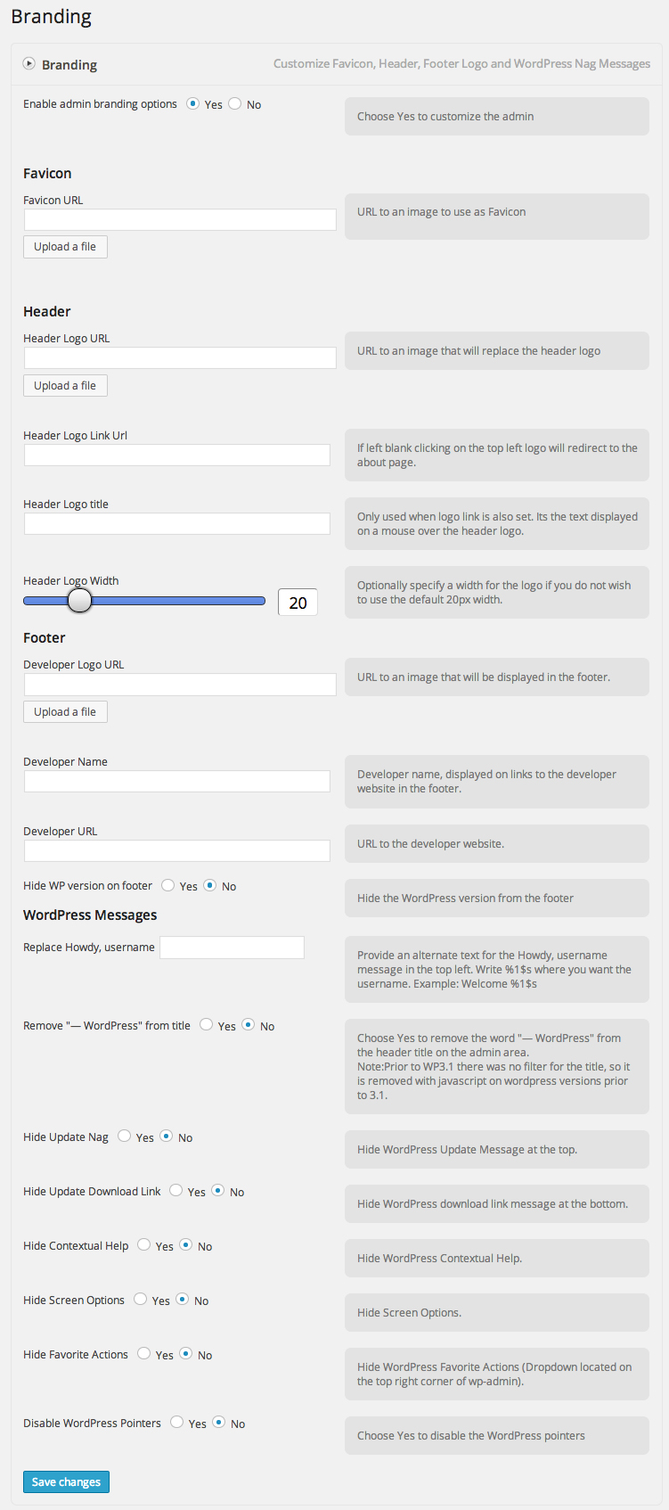Screen dimensions: 669x1510
Task: Enable Yes for Hide Update Nag
Action: pyautogui.click(x=125, y=1137)
